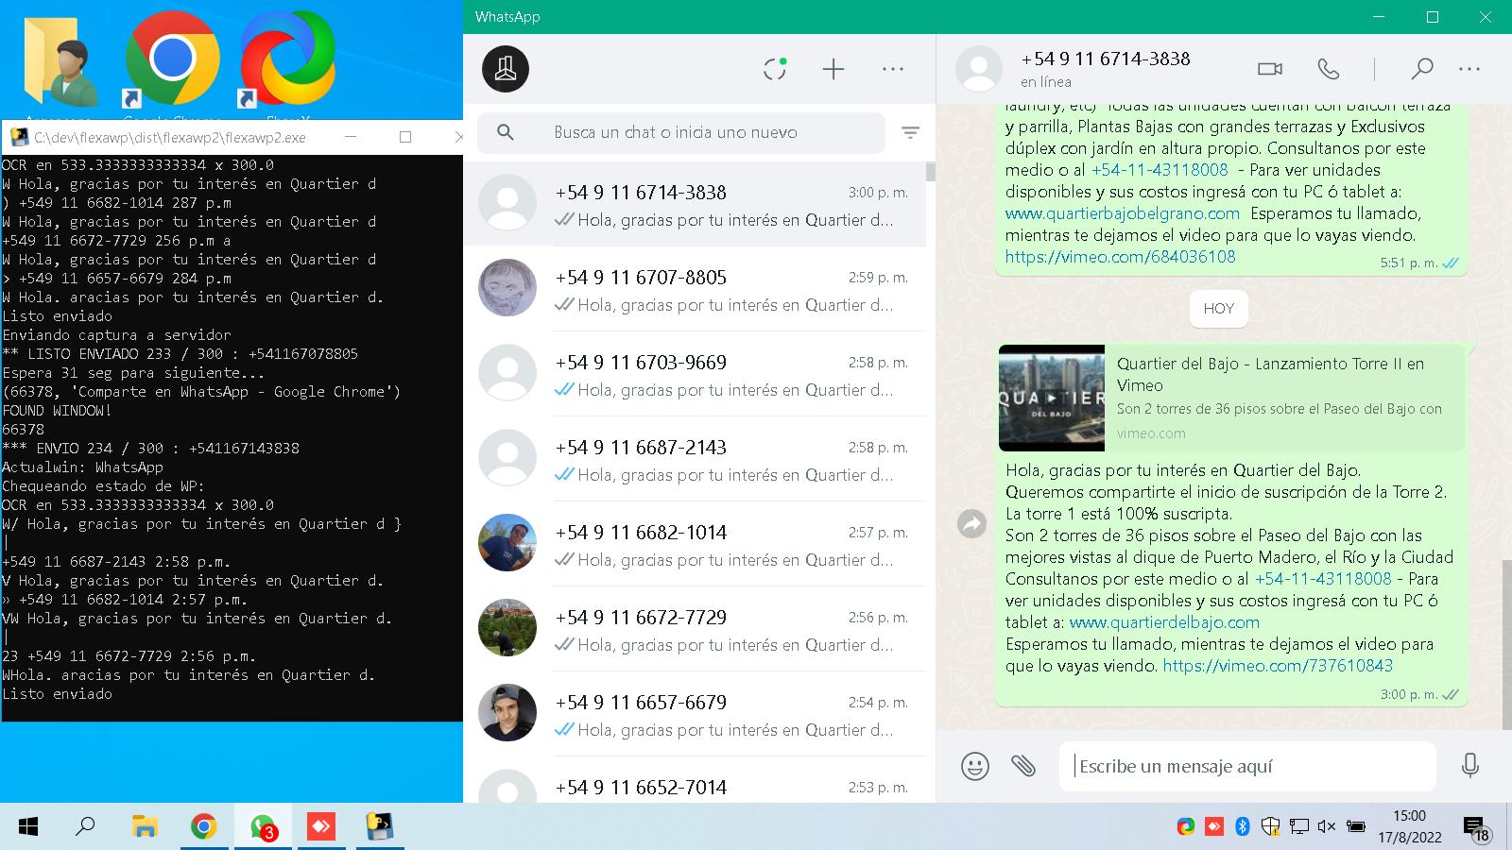
Task: Open chat +54 9 11 6682-1014
Action: [695, 544]
